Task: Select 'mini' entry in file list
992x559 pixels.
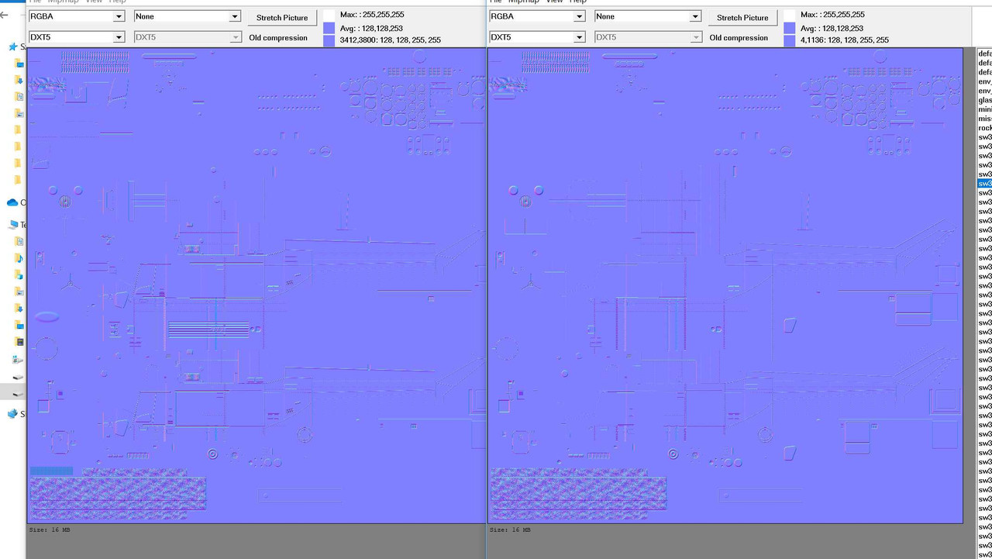Action: [985, 109]
